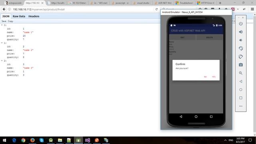Switch to Raw Data tab
Image resolution: width=256 pixels, height=144 pixels.
pyautogui.click(x=19, y=16)
